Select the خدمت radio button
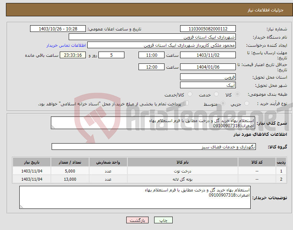Viewport: 293px width, 230px height. [216, 94]
